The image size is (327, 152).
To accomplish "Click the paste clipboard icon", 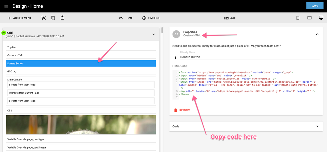I will 62,18.
